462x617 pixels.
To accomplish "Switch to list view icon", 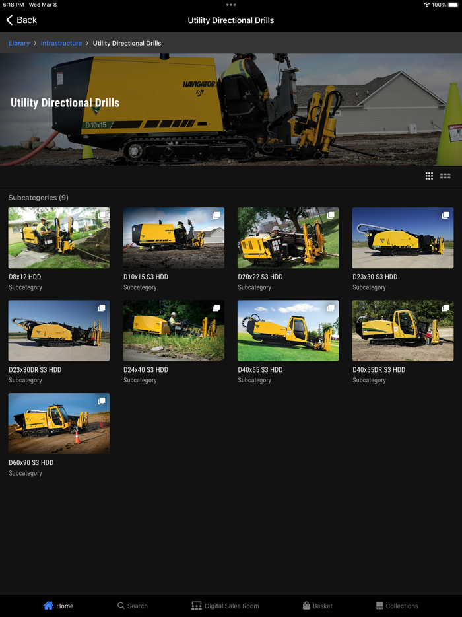I will coord(445,176).
